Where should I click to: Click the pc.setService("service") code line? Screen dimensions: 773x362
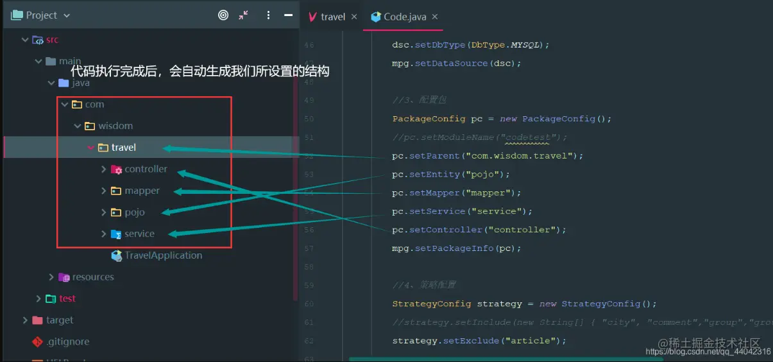pyautogui.click(x=463, y=211)
